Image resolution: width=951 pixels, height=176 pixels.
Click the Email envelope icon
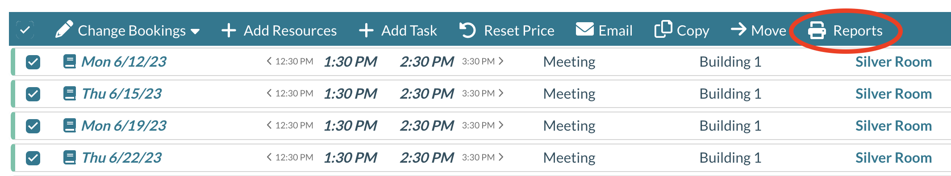(x=584, y=29)
